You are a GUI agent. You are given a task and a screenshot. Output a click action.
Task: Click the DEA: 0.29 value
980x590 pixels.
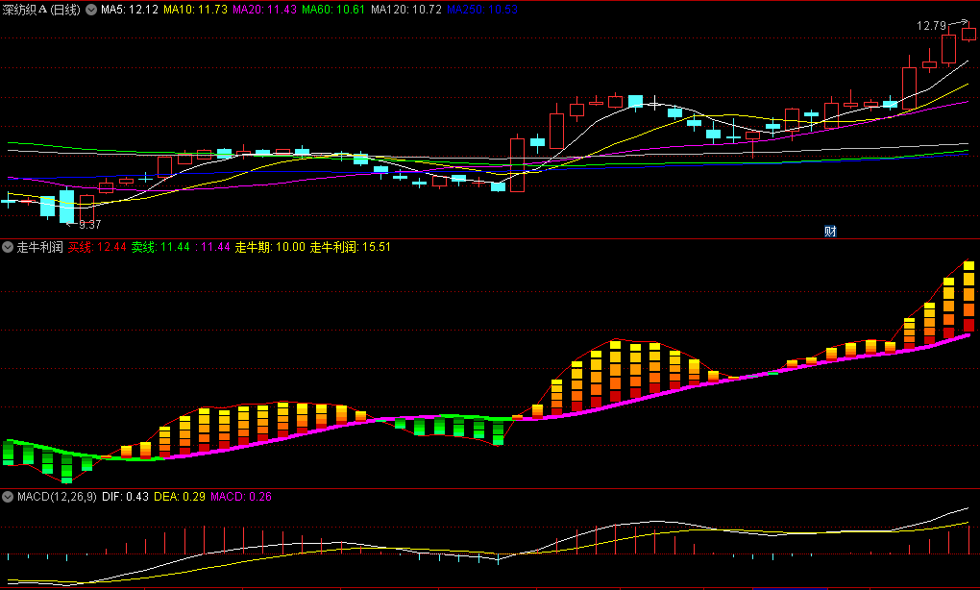180,497
